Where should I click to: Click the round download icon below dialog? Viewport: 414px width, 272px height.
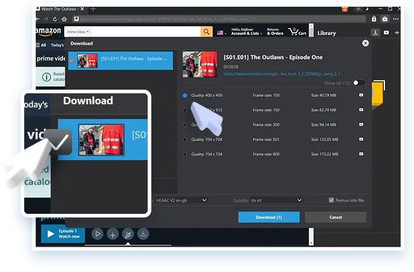pyautogui.click(x=143, y=234)
